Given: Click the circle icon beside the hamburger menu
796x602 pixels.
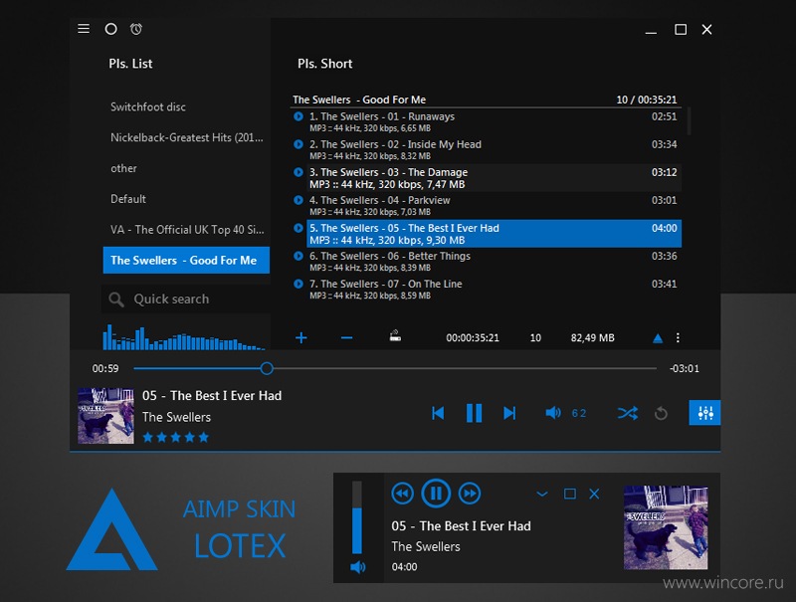Looking at the screenshot, I should tap(110, 29).
